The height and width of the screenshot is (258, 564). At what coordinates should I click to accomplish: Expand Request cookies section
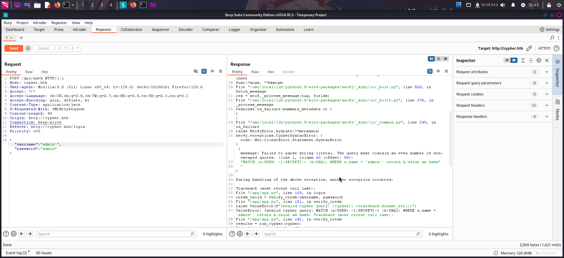click(503, 94)
